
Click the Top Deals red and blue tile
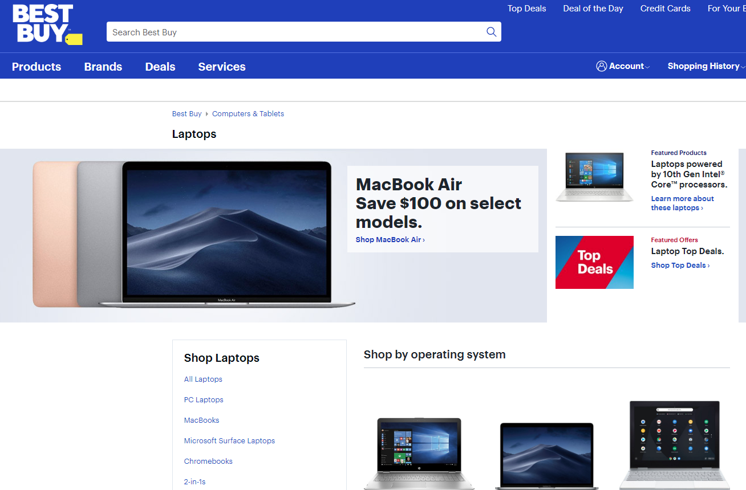(x=594, y=262)
